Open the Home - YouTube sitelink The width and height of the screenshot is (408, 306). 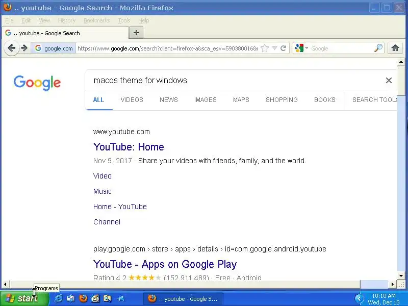point(120,207)
